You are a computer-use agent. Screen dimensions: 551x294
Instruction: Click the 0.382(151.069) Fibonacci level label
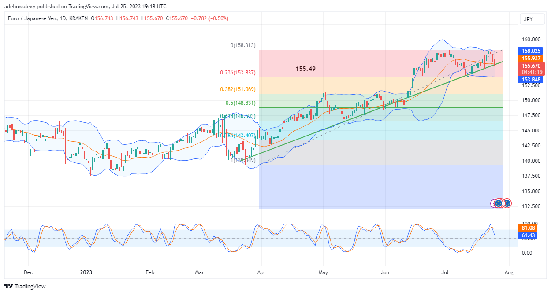[238, 89]
